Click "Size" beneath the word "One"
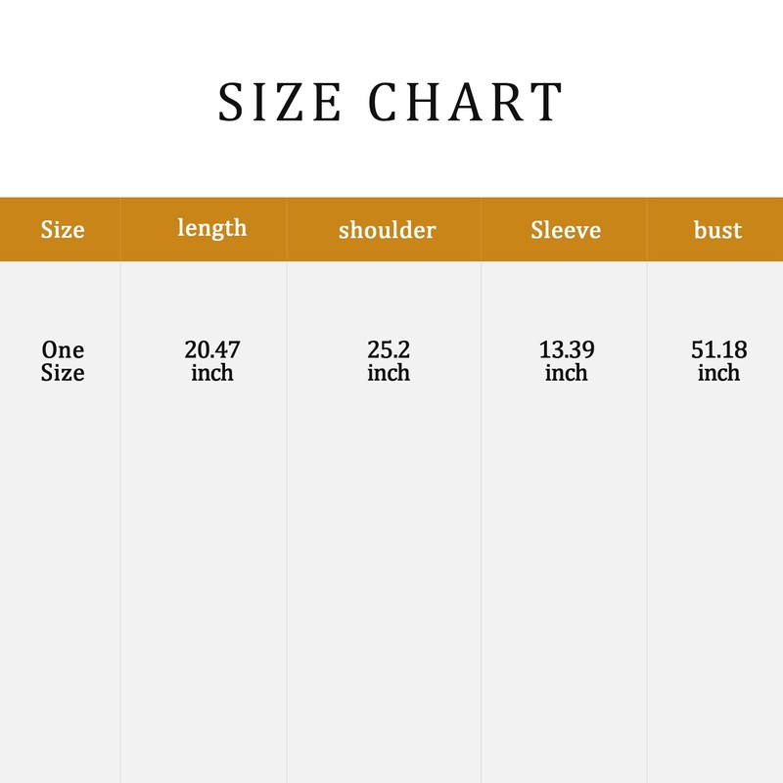 [63, 373]
